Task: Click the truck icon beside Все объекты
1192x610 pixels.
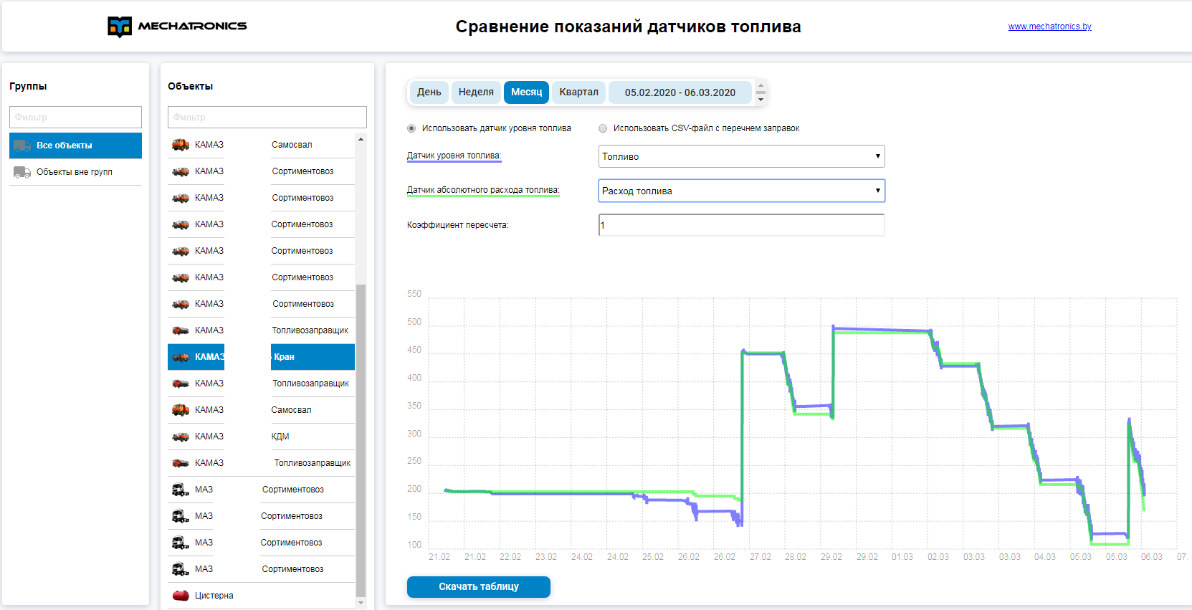Action: [22, 146]
